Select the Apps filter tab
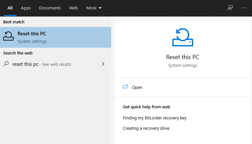Image resolution: width=252 pixels, height=144 pixels. coord(26,8)
